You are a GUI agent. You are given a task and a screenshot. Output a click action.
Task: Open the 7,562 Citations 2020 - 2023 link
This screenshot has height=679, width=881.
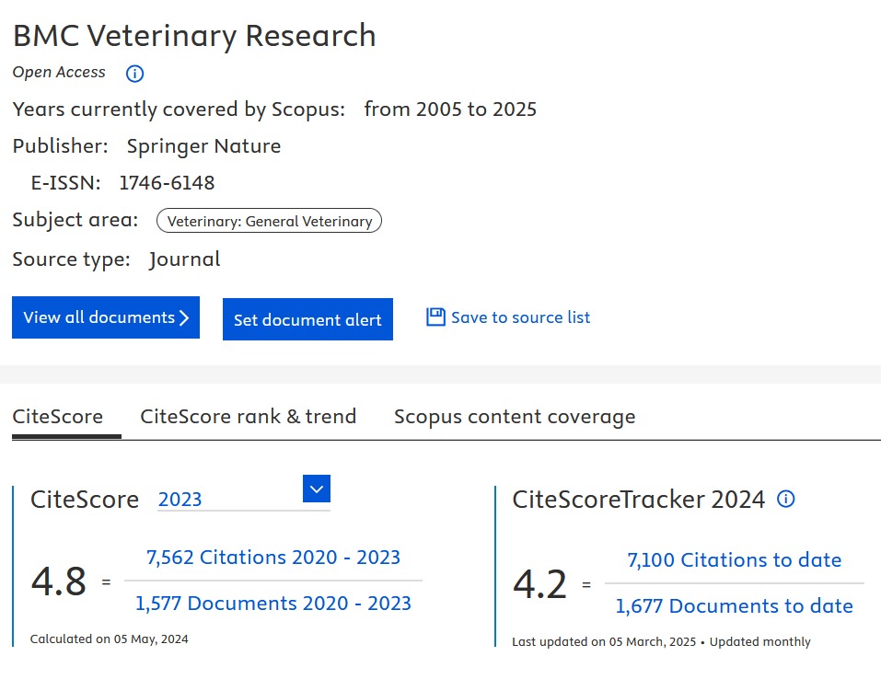(x=273, y=558)
